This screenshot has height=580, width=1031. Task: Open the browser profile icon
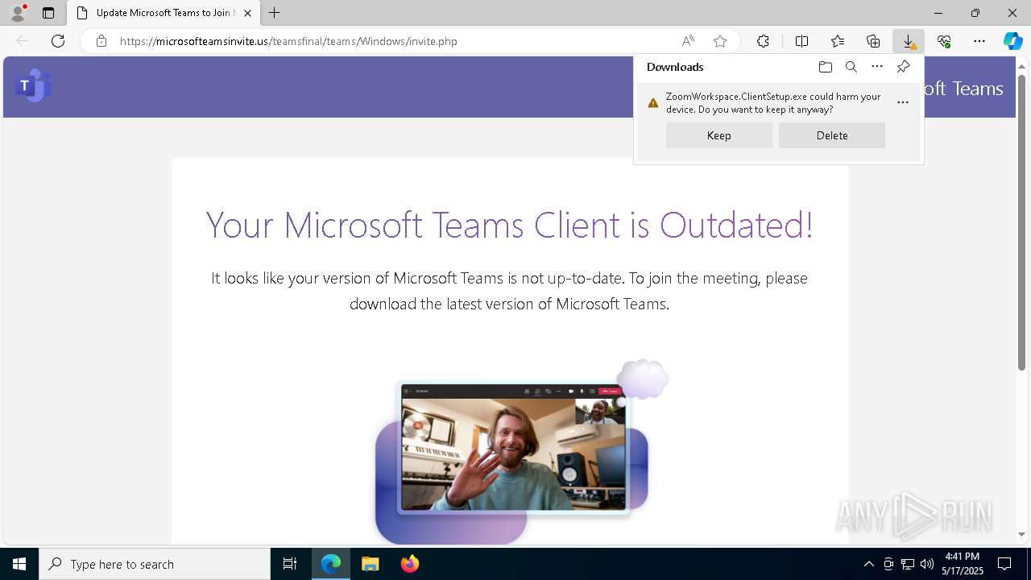coord(18,13)
